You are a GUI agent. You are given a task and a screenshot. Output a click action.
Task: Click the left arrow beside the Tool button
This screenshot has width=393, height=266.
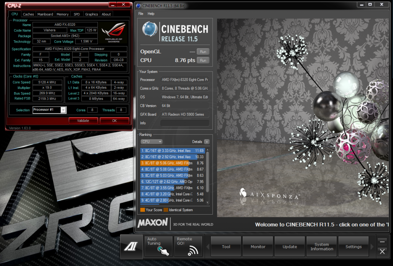coord(208,247)
